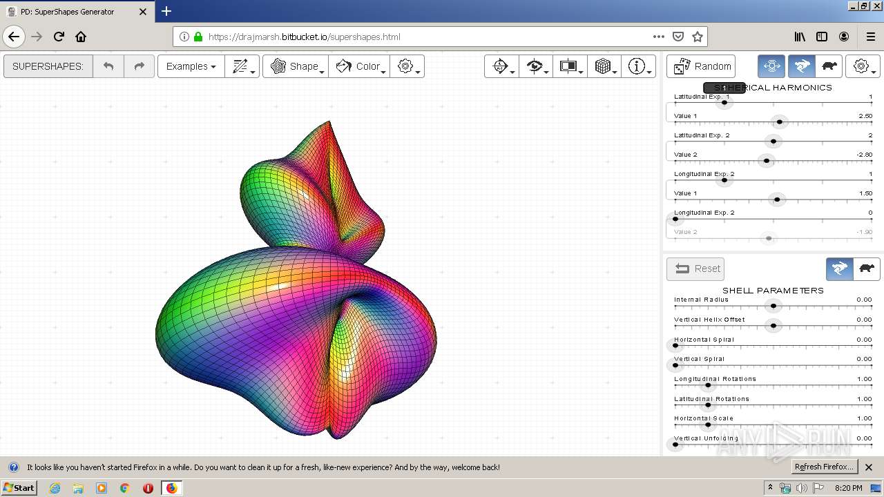Click the Internal Radius slider handle

click(x=773, y=306)
